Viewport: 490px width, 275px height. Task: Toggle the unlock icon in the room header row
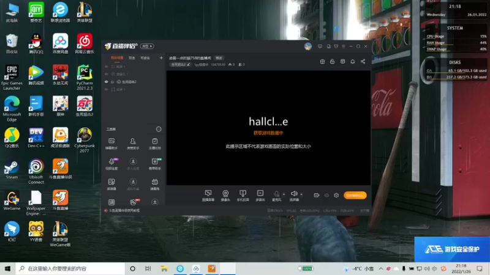332,62
